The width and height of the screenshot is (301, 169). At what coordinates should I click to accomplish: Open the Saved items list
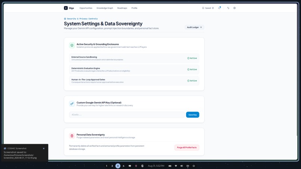208,8
